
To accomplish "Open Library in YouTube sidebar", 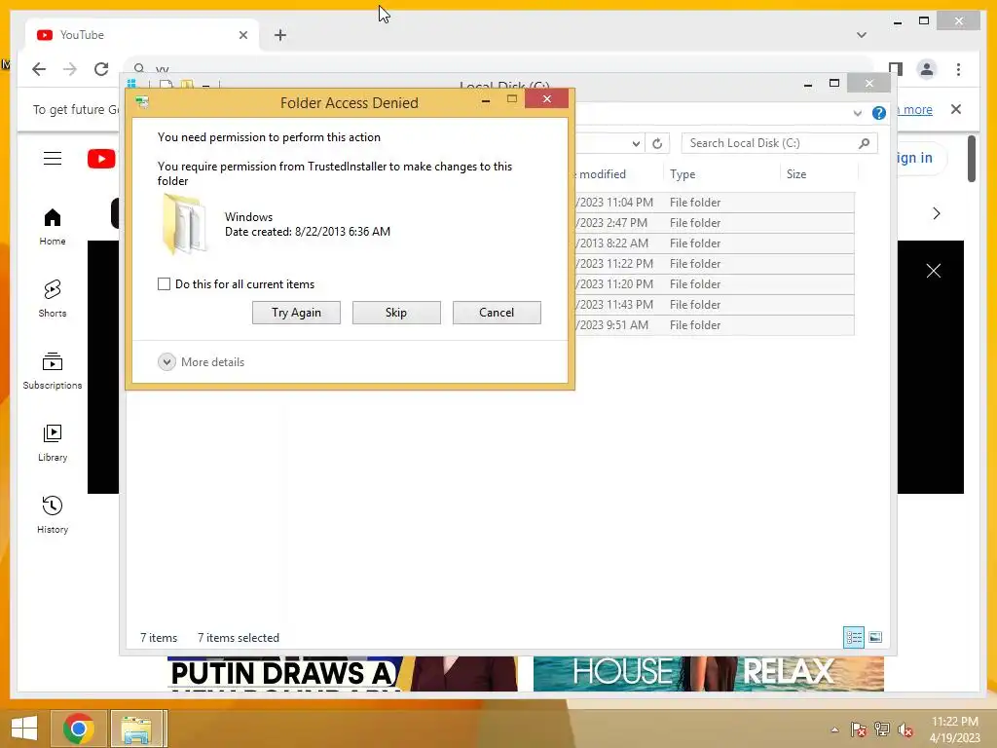I will click(x=53, y=443).
